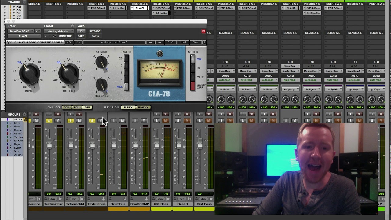
Task: Open insert position 'a' selector
Action: tap(37, 31)
